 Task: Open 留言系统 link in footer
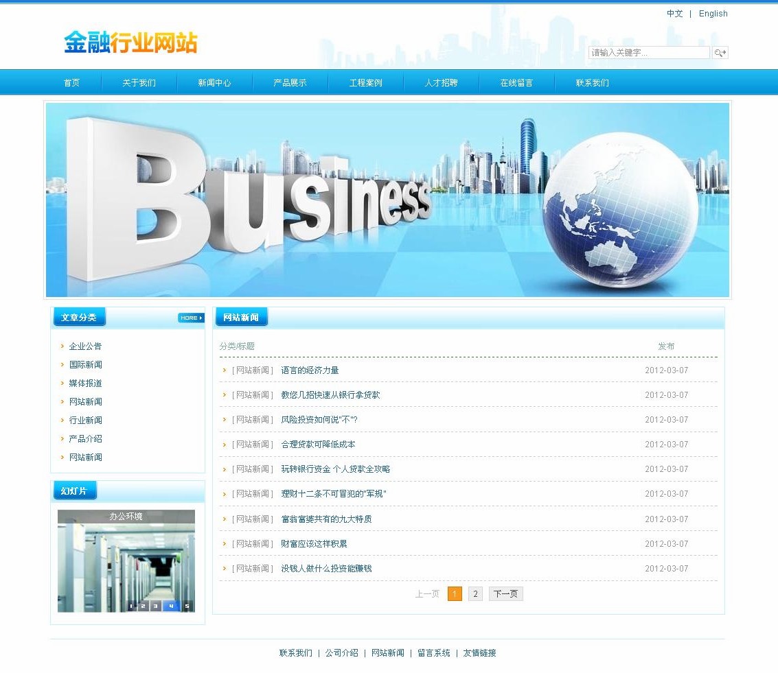pyautogui.click(x=433, y=653)
